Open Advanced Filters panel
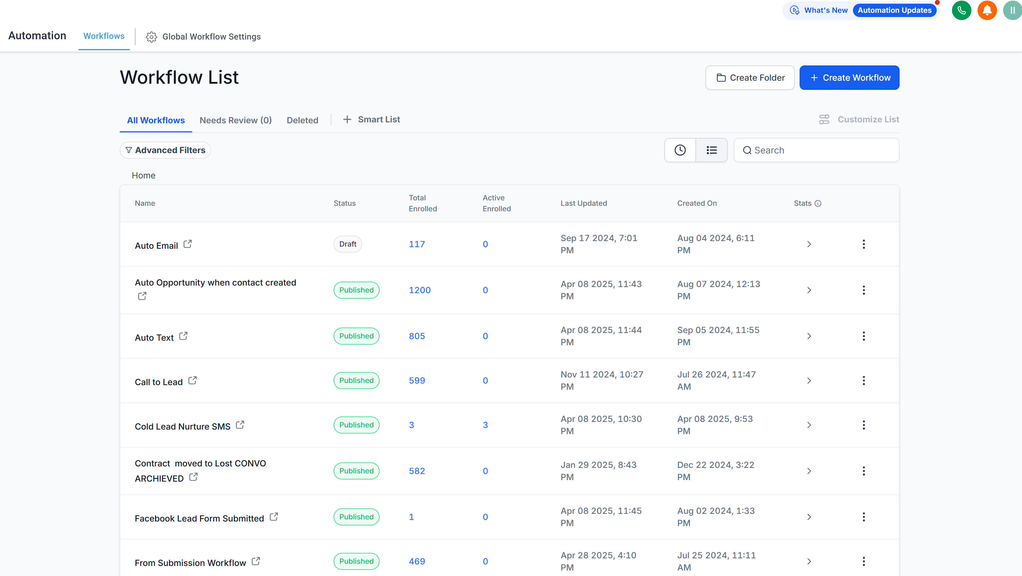 [x=165, y=150]
